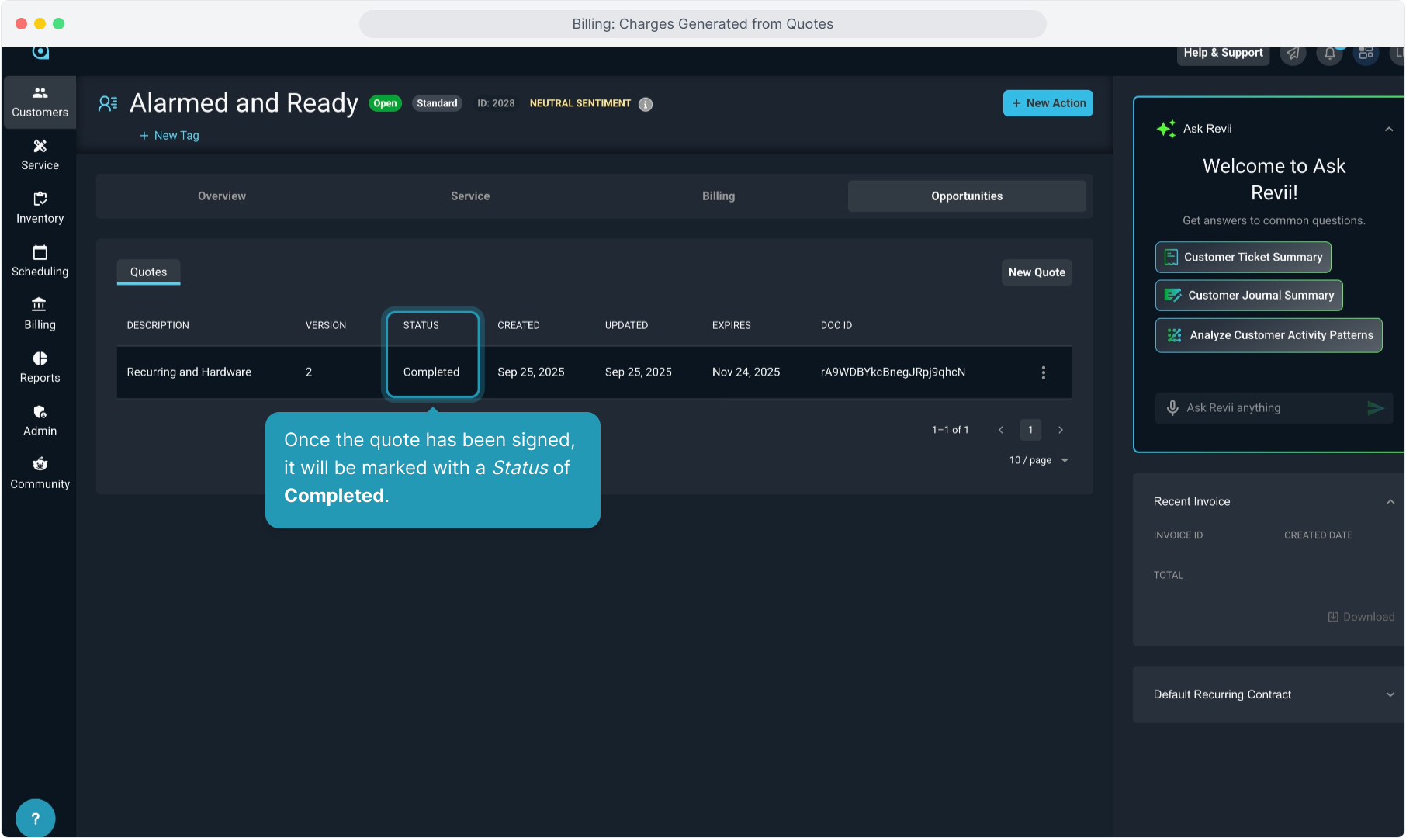Click the blue help question-mark button

click(x=35, y=818)
